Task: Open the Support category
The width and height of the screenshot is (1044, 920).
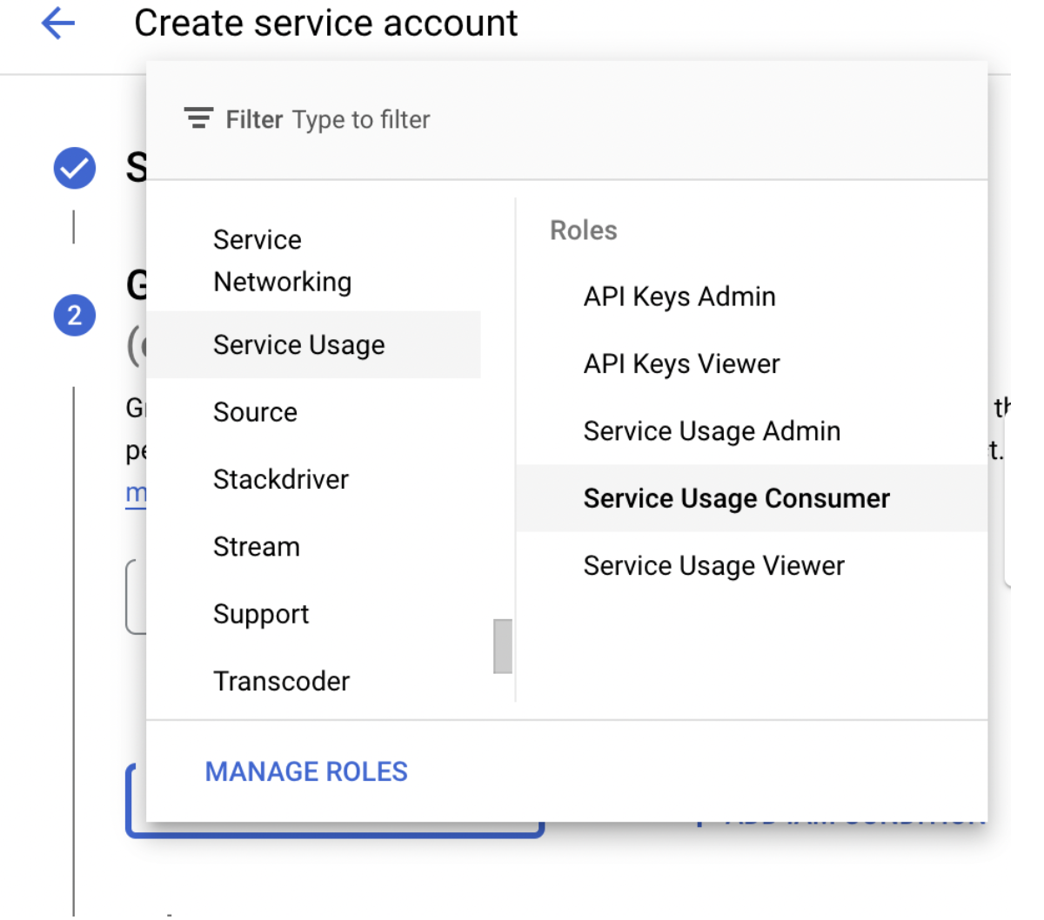Action: 261,614
